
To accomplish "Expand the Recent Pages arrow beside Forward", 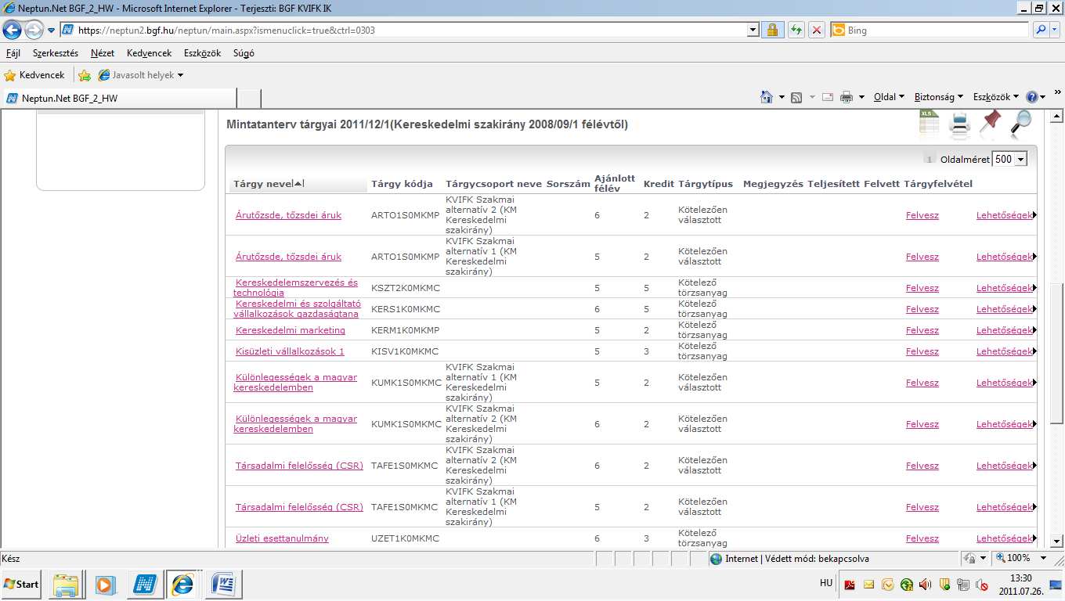I will pyautogui.click(x=51, y=31).
